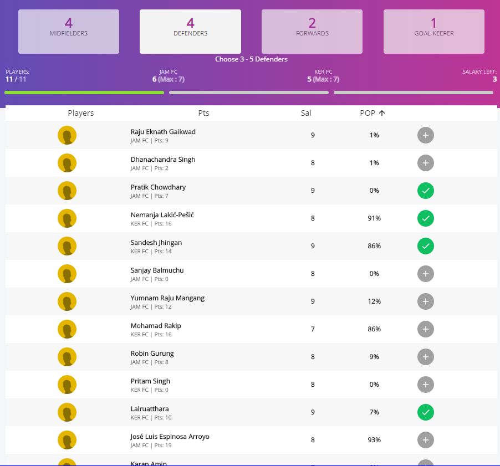The image size is (500, 466).
Task: Sort list by Pts column header
Action: tap(203, 113)
